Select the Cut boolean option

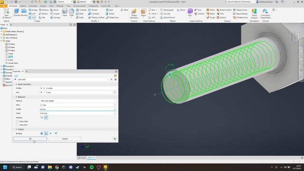46,133
